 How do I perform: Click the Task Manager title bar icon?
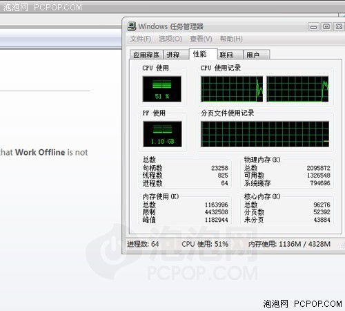pos(132,26)
